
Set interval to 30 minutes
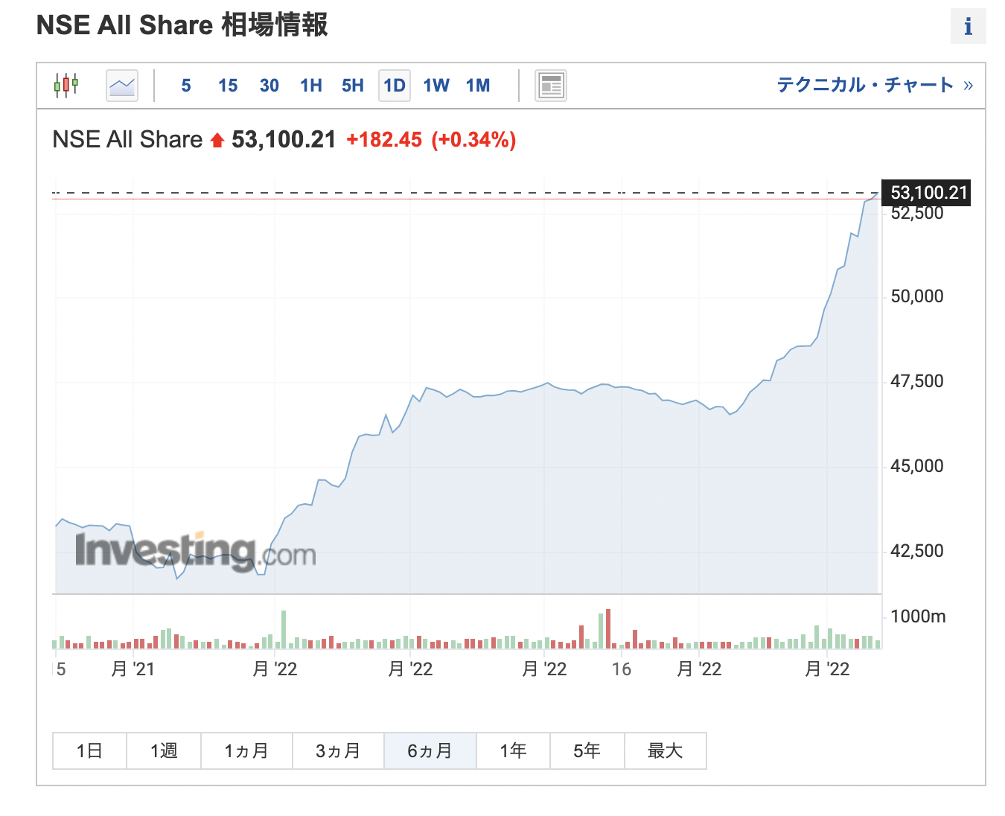pyautogui.click(x=269, y=86)
